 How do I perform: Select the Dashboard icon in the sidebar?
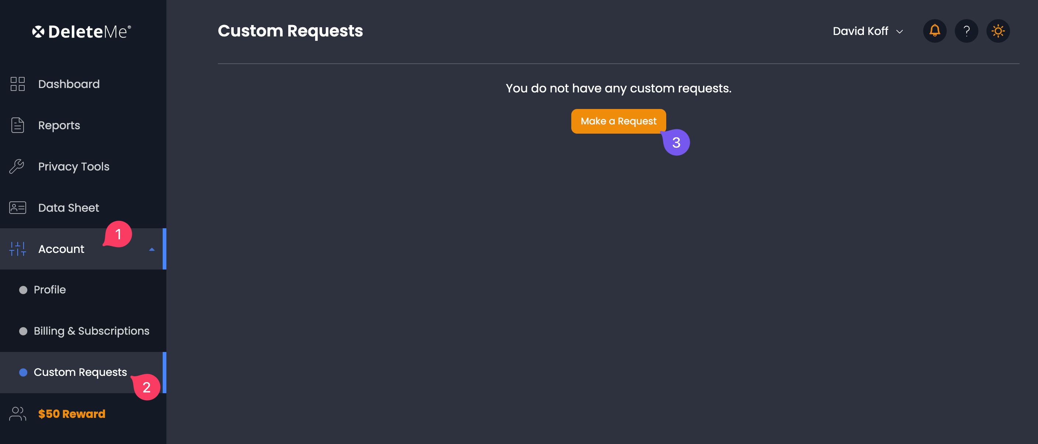click(x=17, y=84)
